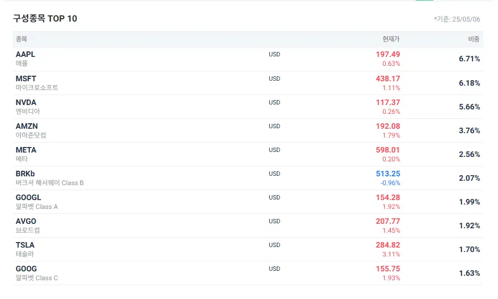Viewport: 498px width, 299px height.
Task: Click GOOG weight 1.63%
Action: pyautogui.click(x=469, y=273)
